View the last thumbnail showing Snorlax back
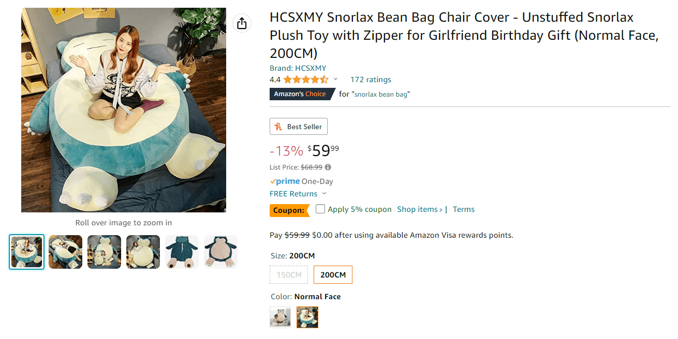678x339 pixels. [220, 252]
